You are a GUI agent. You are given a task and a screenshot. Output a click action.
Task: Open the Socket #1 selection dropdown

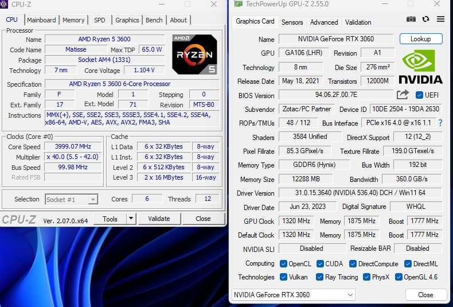(71, 199)
